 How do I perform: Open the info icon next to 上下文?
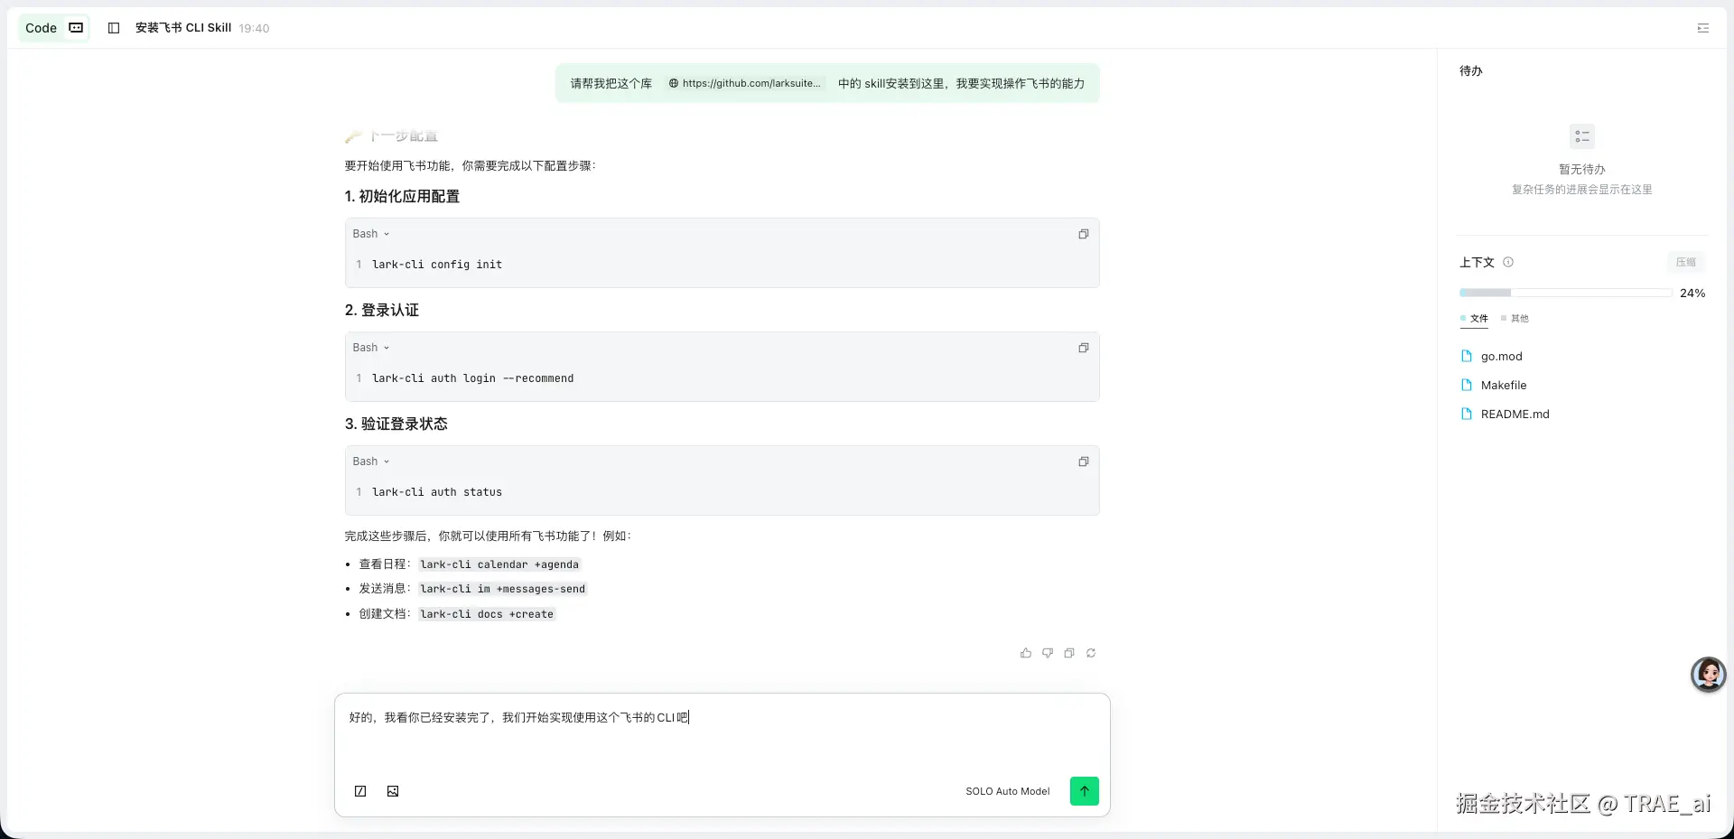point(1508,262)
